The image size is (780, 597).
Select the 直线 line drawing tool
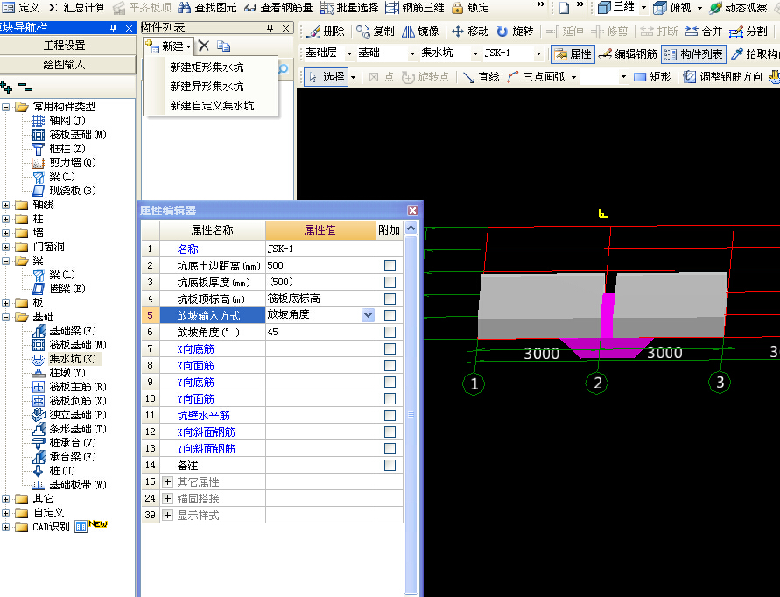coord(481,77)
